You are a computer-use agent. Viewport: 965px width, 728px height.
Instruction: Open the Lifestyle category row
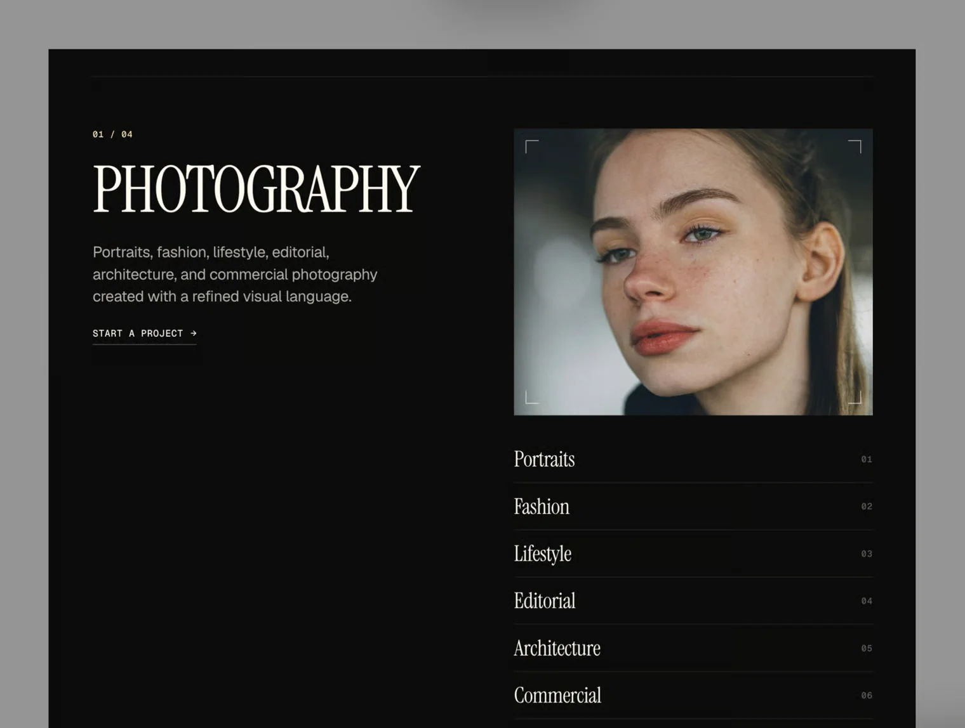(x=693, y=554)
